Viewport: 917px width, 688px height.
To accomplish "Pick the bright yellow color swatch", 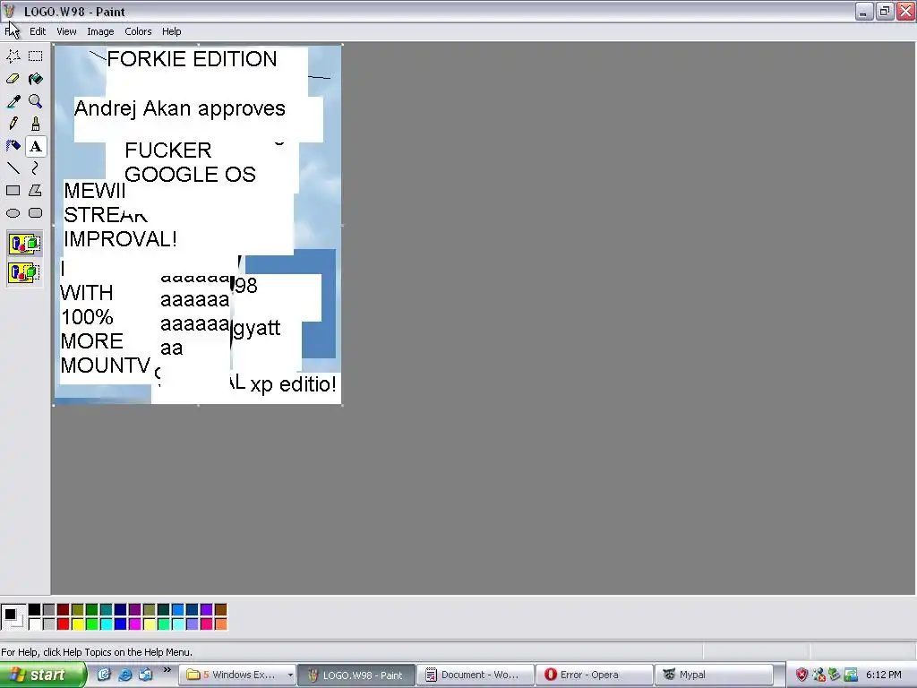I will point(77,624).
